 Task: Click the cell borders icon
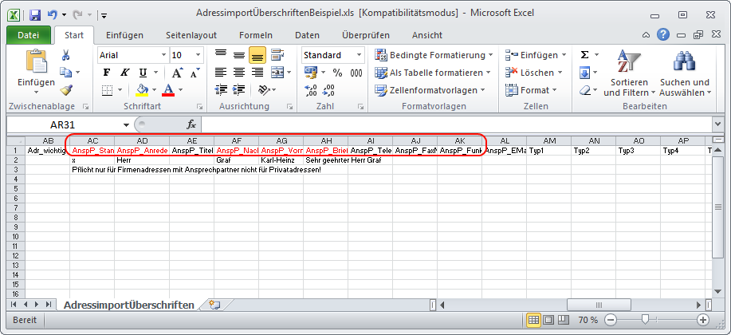click(x=108, y=89)
